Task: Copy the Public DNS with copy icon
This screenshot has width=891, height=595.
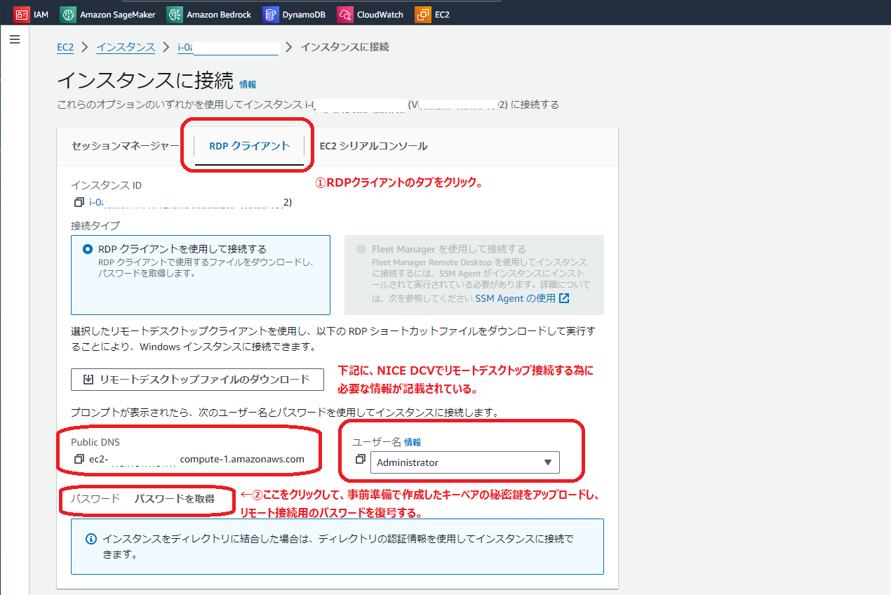Action: tap(79, 460)
